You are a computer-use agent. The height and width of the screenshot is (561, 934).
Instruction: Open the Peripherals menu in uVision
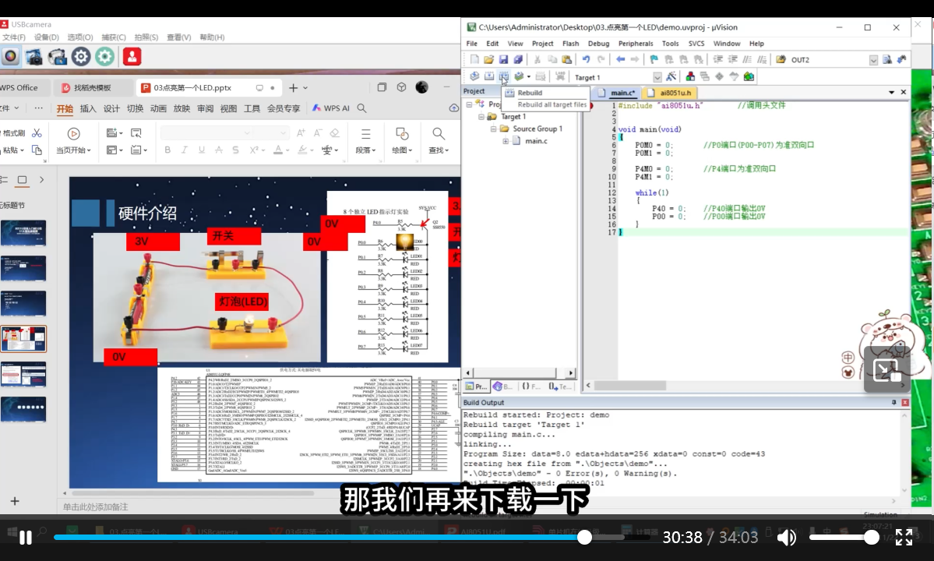pyautogui.click(x=636, y=44)
